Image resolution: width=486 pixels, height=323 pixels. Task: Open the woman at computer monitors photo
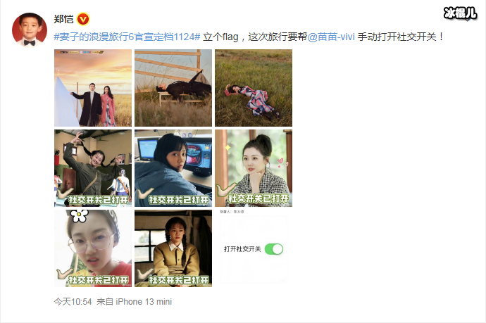click(x=173, y=168)
